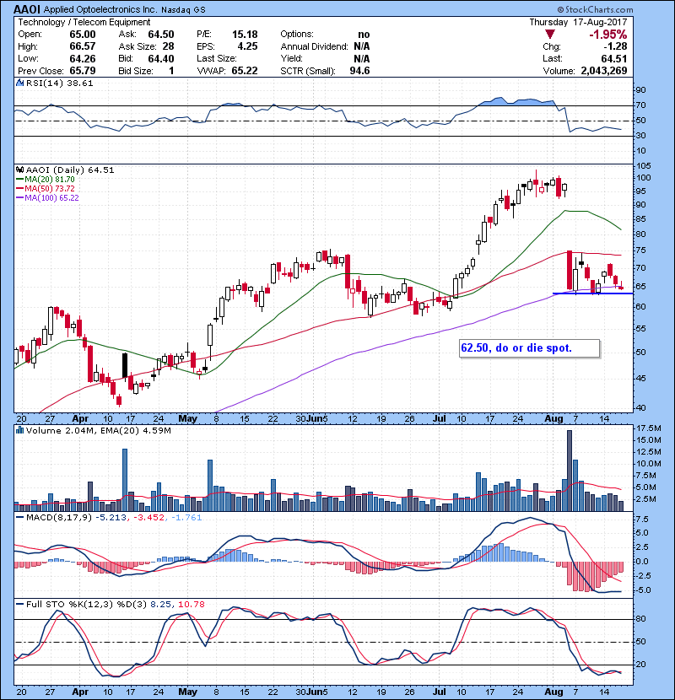Click the -1.95% percent change

pyautogui.click(x=608, y=35)
